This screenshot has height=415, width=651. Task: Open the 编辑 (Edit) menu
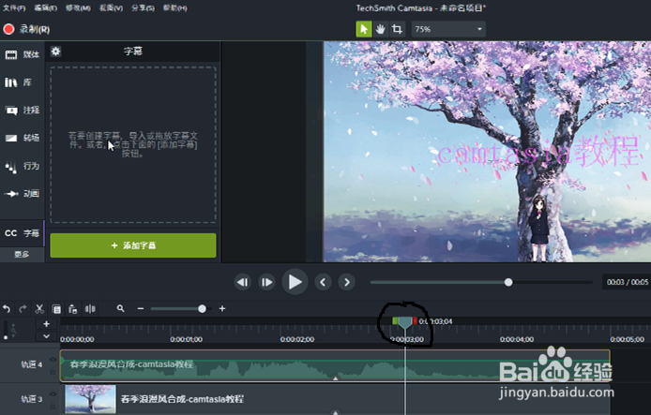point(45,7)
